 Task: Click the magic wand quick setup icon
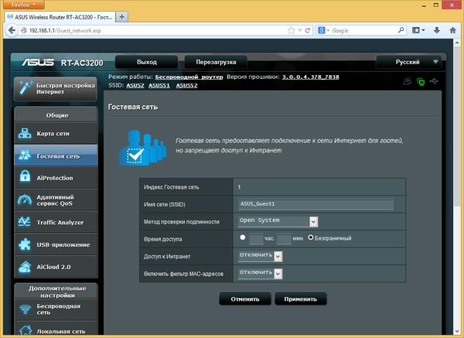pos(25,87)
